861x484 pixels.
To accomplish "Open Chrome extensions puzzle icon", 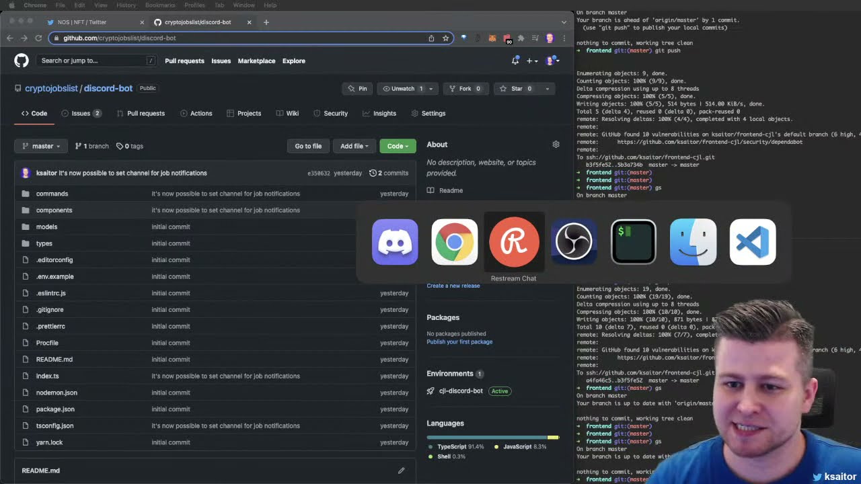I will [x=521, y=38].
